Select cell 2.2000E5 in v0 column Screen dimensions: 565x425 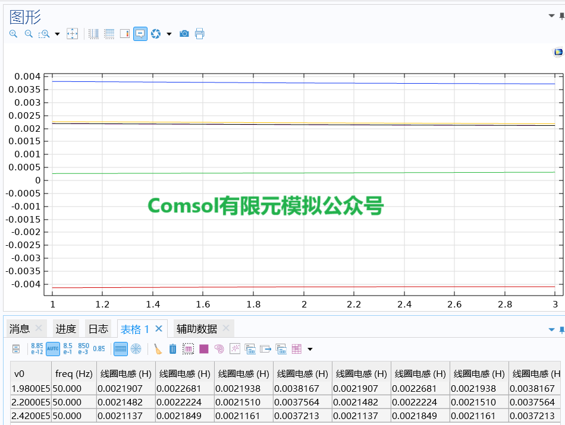[x=31, y=402]
